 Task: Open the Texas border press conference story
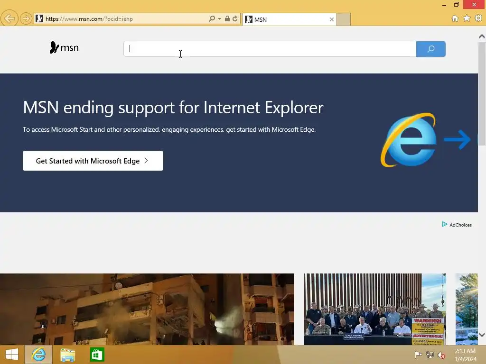pos(375,309)
